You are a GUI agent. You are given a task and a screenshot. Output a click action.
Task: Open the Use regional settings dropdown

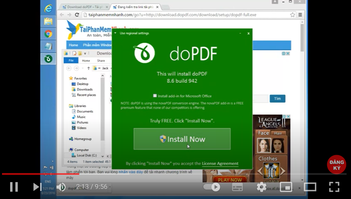click(x=115, y=33)
